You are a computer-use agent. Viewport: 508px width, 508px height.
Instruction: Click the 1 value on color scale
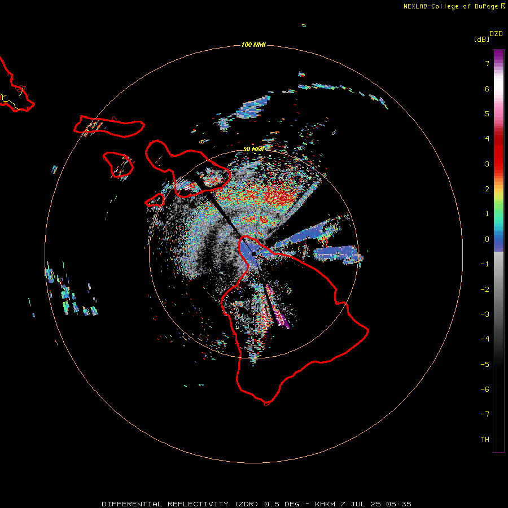pos(487,214)
